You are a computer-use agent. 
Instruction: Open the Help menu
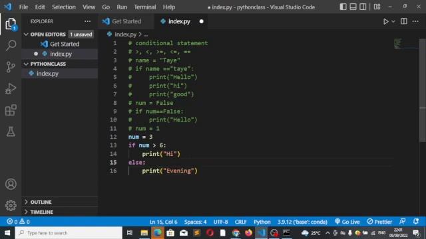click(168, 7)
